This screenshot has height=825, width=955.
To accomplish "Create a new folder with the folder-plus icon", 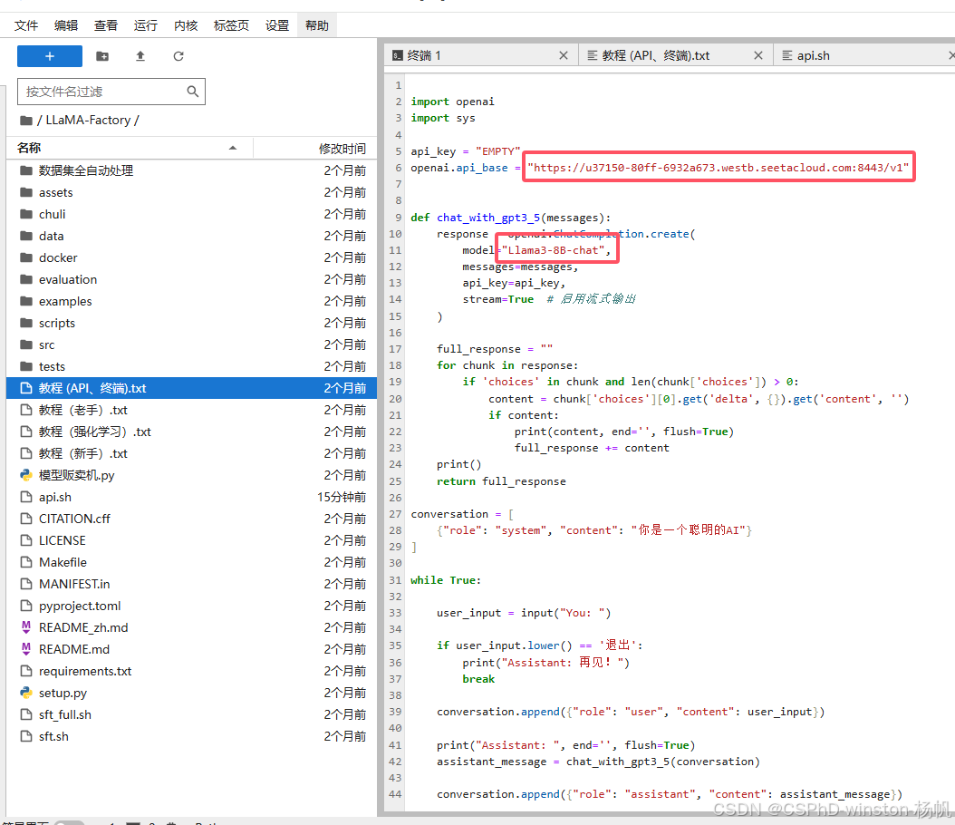I will [x=102, y=56].
